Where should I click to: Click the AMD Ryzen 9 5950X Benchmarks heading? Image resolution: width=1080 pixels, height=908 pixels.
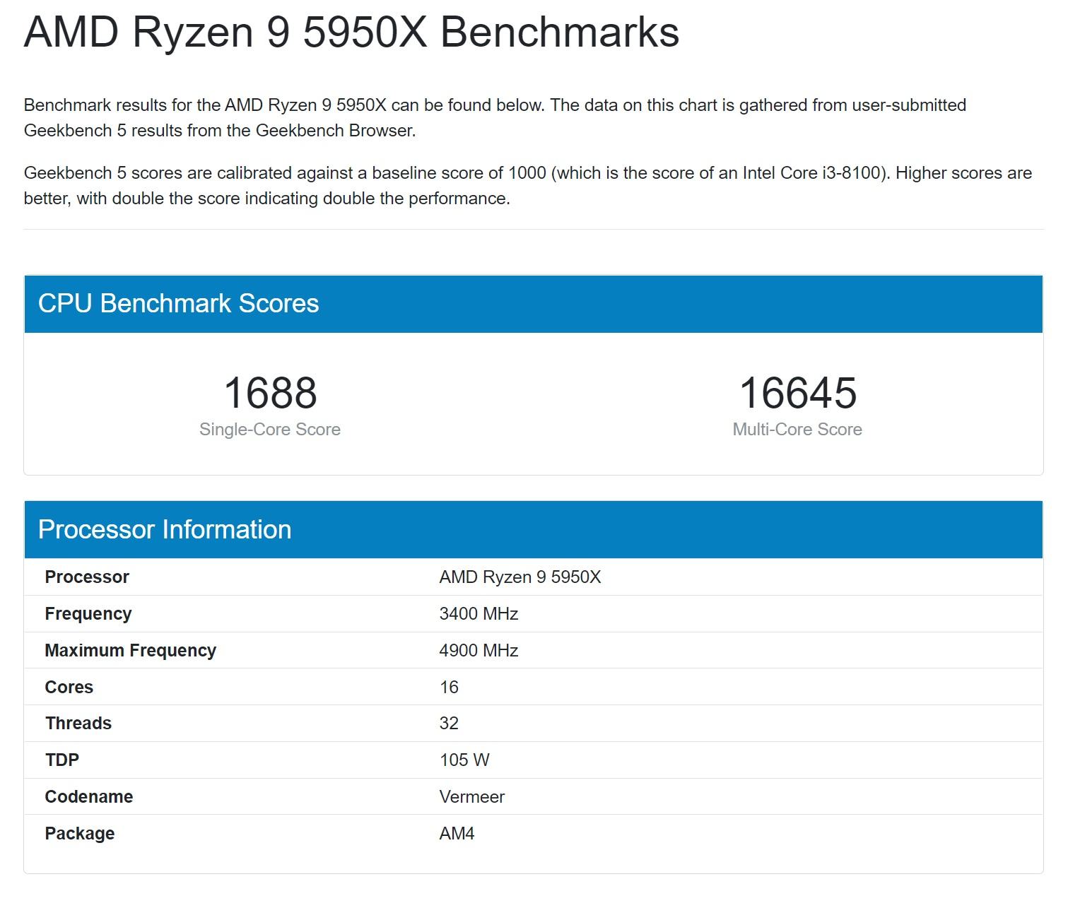351,32
